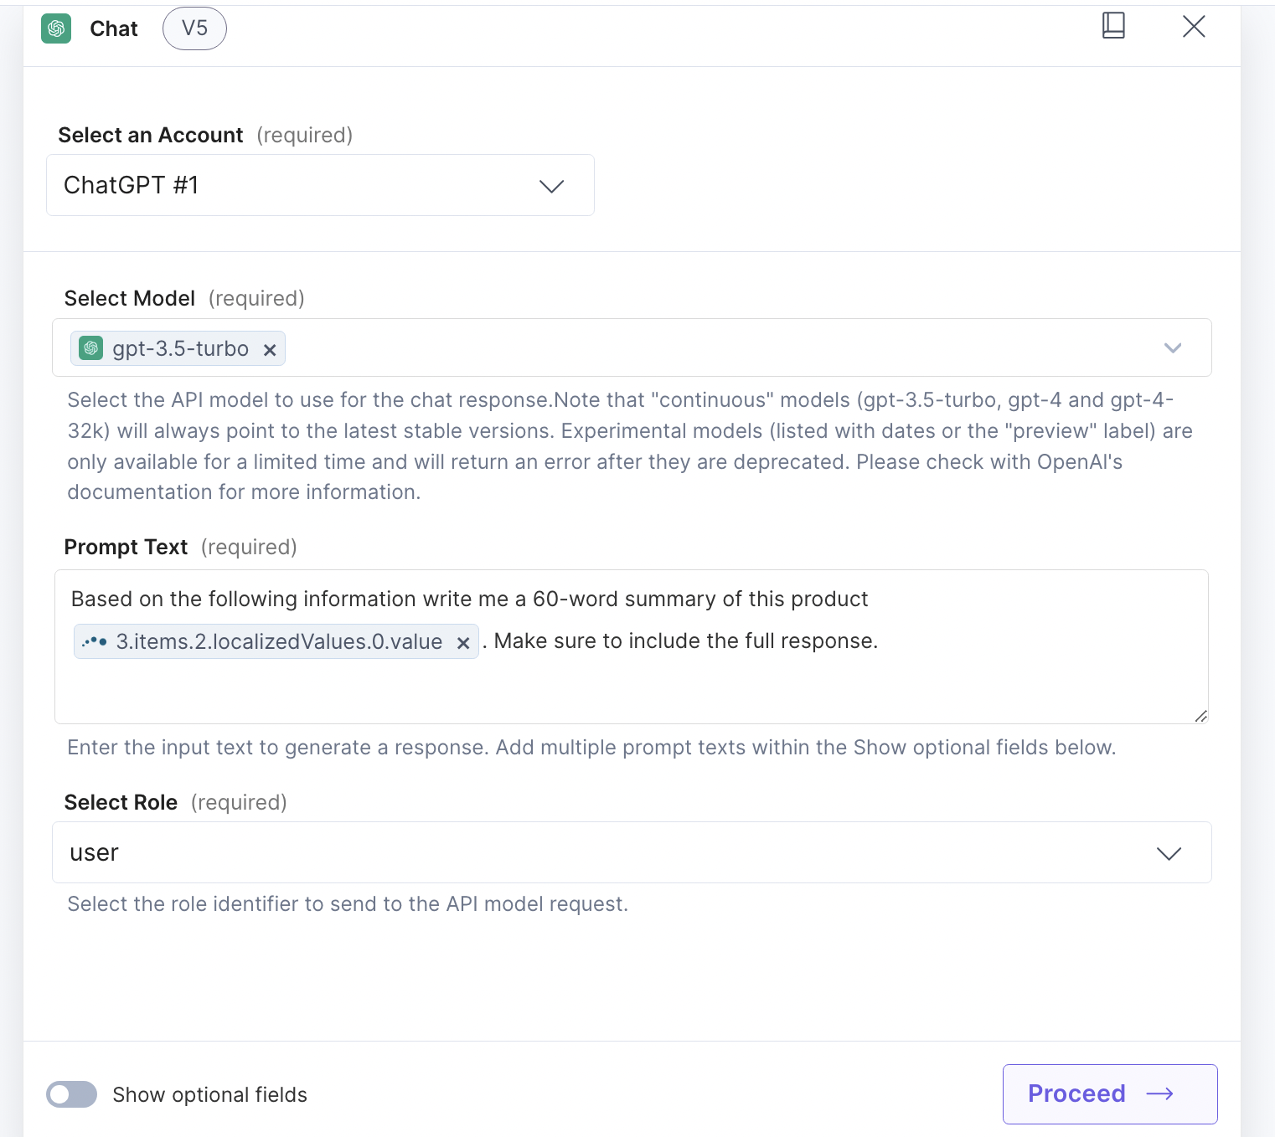Click the ChatGPT logo icon in header
This screenshot has width=1275, height=1137.
pyautogui.click(x=56, y=28)
